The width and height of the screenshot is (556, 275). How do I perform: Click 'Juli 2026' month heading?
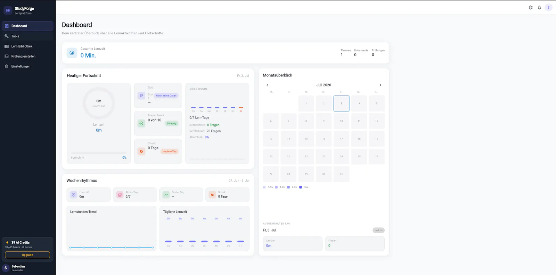[x=324, y=85]
